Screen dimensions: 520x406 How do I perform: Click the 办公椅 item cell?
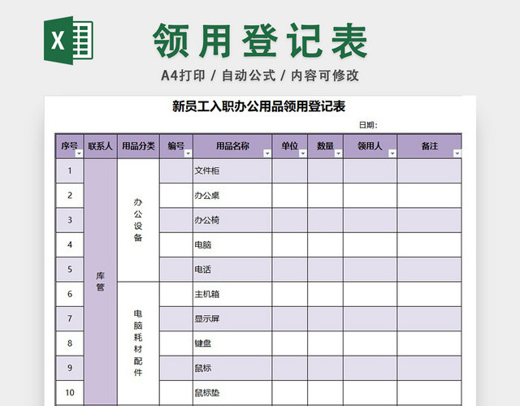[x=232, y=220]
